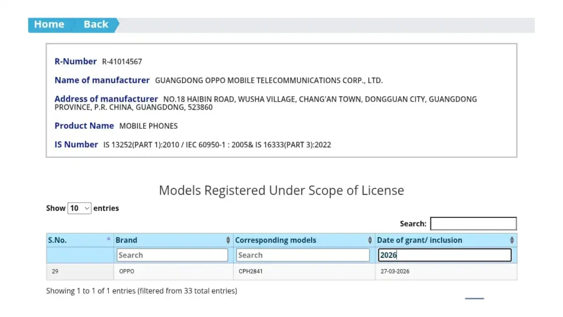Select model CPH2841 in the table row
The image size is (563, 317).
coord(251,272)
